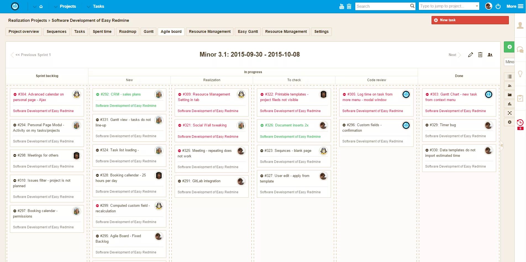Click users icon in side toolbar
This screenshot has width=526, height=262.
pyautogui.click(x=510, y=86)
